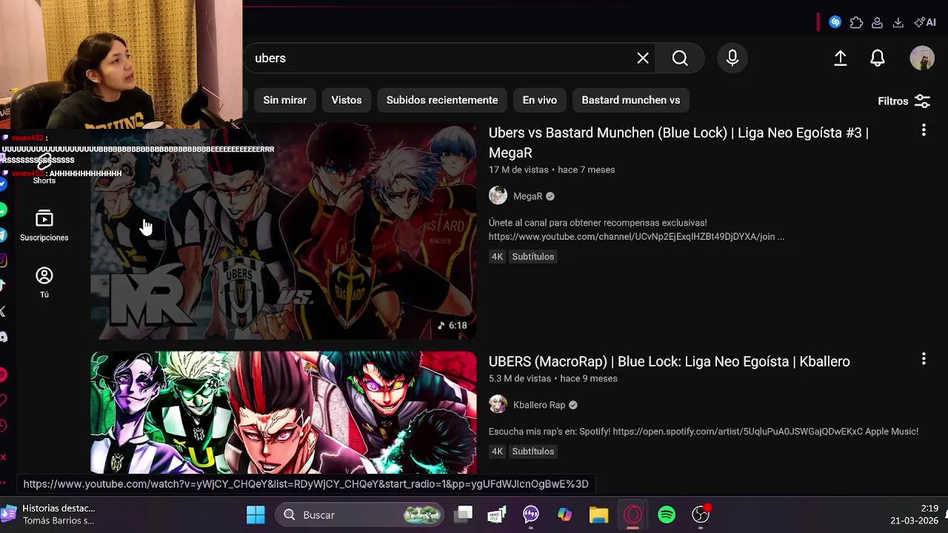948x533 pixels.
Task: Select the "Subidos recientemente" filter chip
Action: [442, 100]
